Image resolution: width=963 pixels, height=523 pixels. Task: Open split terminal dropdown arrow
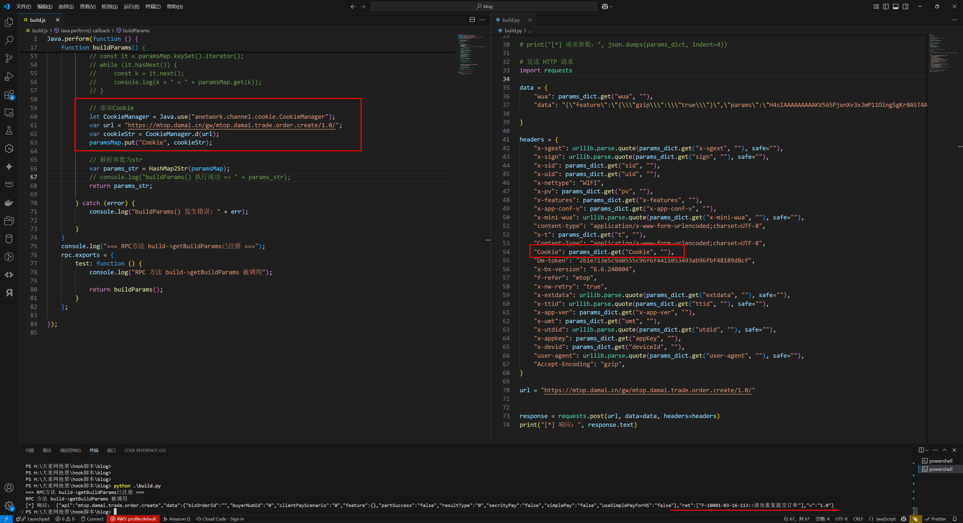(x=927, y=450)
